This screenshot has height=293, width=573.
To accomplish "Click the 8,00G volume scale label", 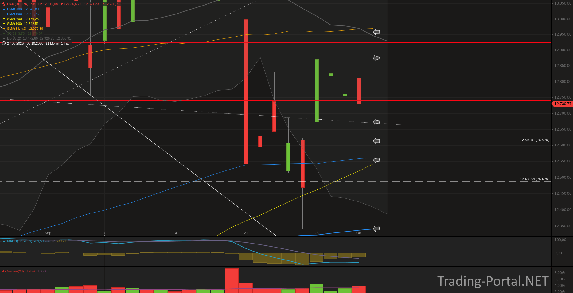I will click(x=559, y=273).
